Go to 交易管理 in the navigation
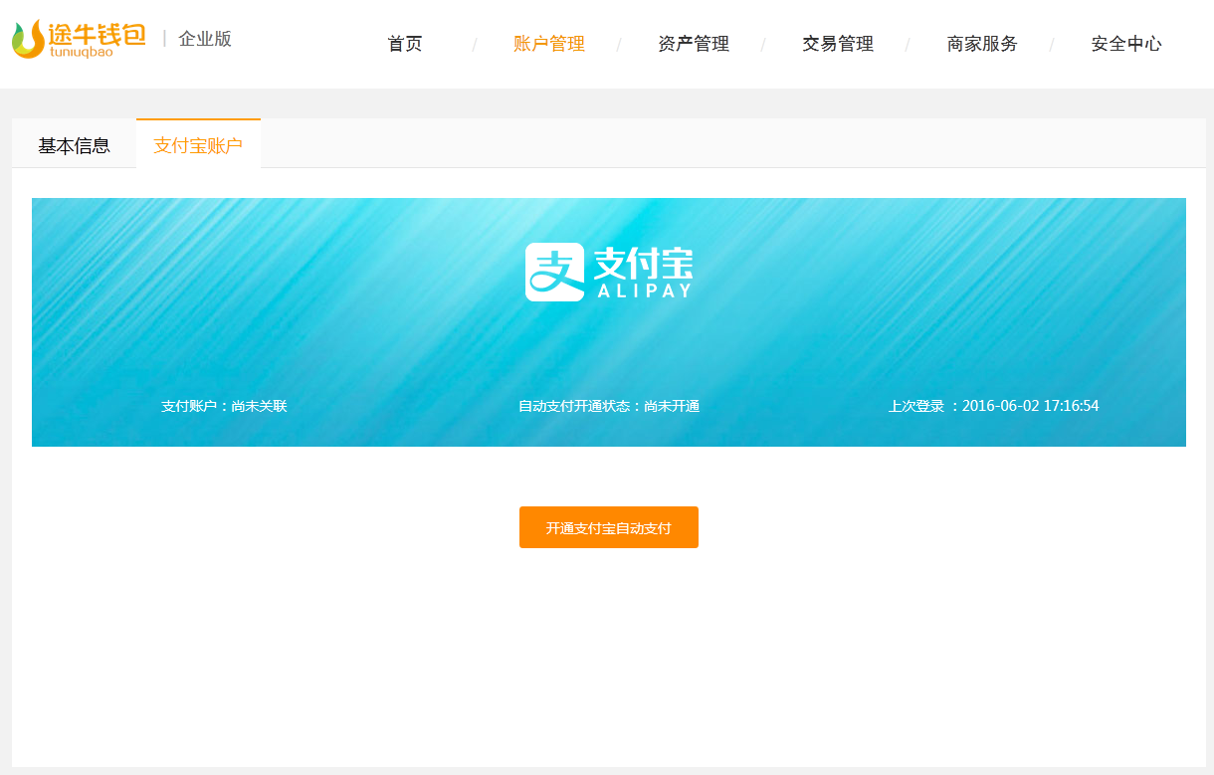The image size is (1214, 775). click(x=838, y=44)
